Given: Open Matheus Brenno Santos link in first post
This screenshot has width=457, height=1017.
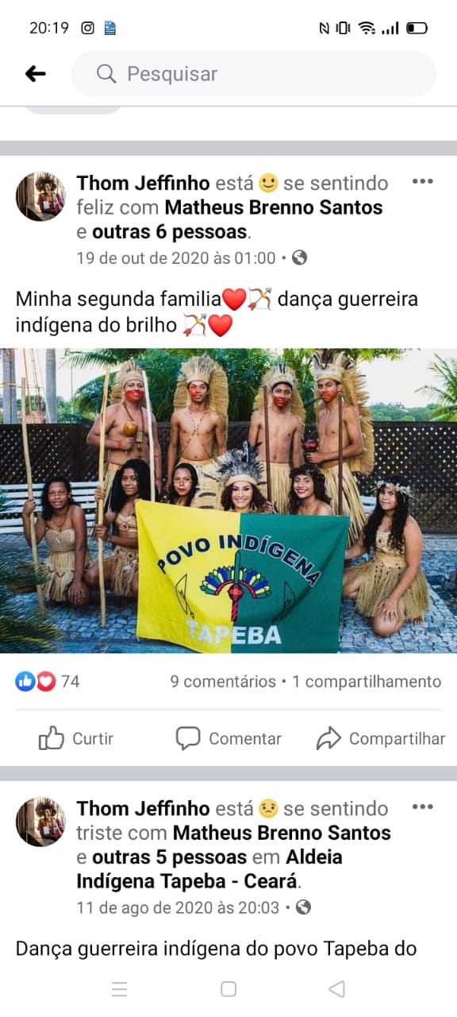Looking at the screenshot, I should coord(274,208).
